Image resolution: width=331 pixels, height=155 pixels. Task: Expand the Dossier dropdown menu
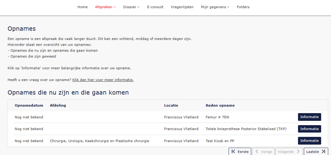pyautogui.click(x=131, y=7)
